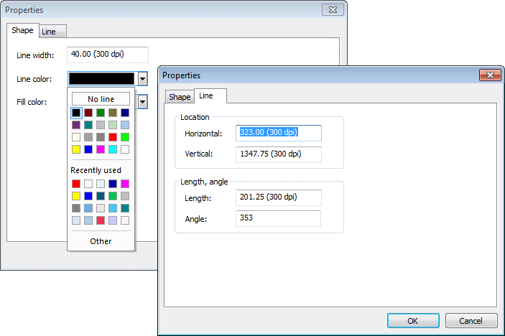Viewport: 505px width, 336px height.
Task: Click the Length field showing 201.25
Action: (279, 197)
